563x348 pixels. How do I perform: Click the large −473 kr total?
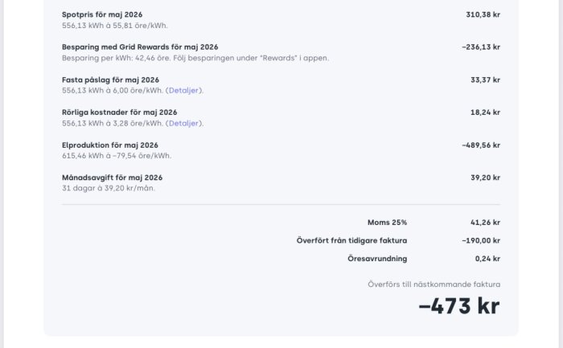pyautogui.click(x=459, y=306)
